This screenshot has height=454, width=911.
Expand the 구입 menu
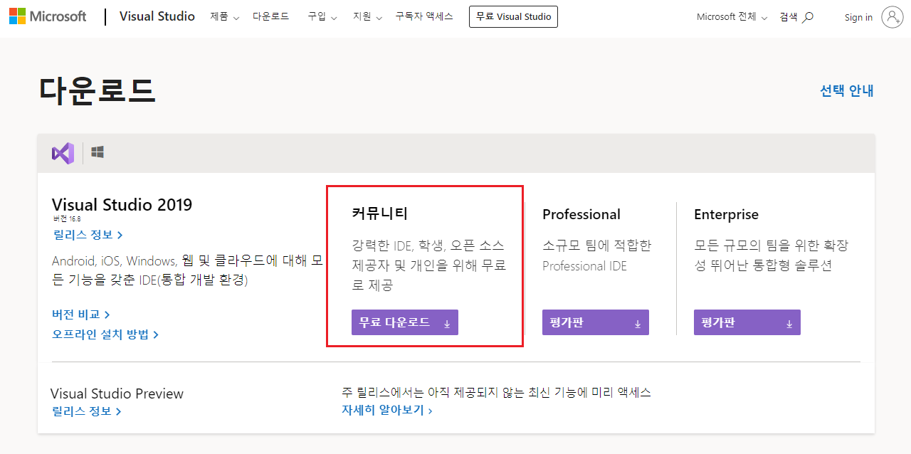[322, 16]
